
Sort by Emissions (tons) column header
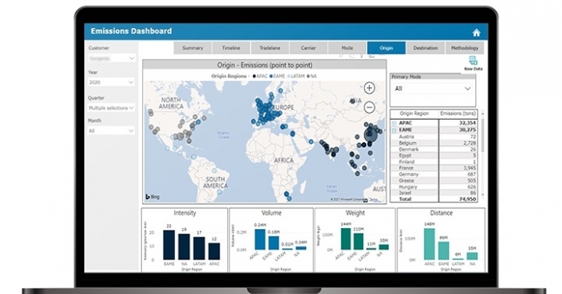458,113
